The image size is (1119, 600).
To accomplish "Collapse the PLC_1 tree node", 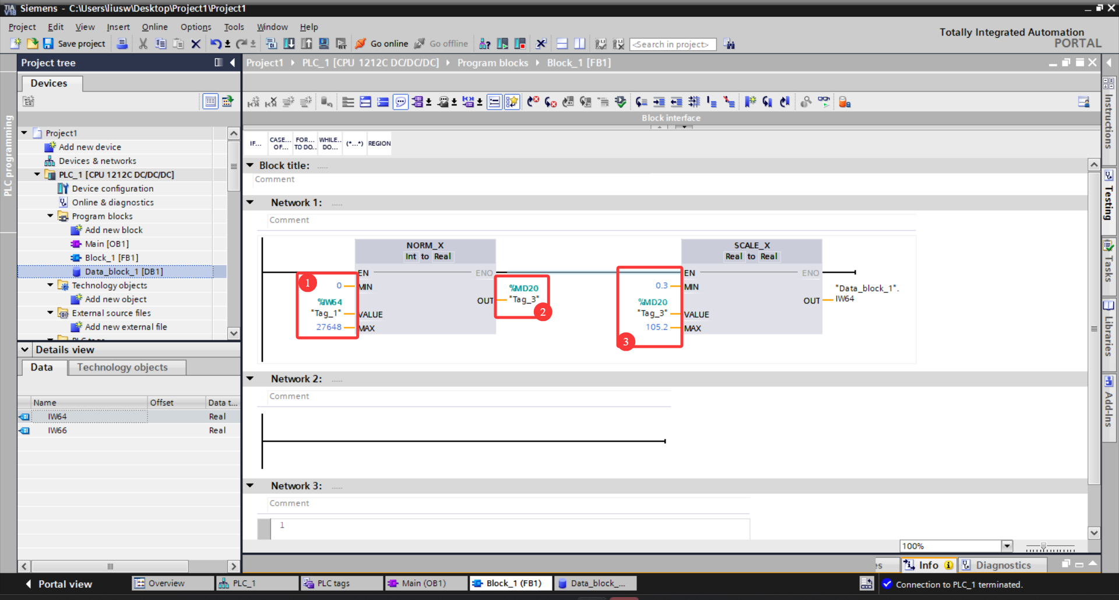I will coord(37,174).
